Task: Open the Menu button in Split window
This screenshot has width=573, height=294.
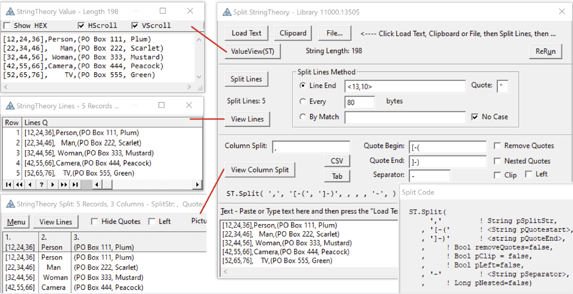Action: pos(16,222)
